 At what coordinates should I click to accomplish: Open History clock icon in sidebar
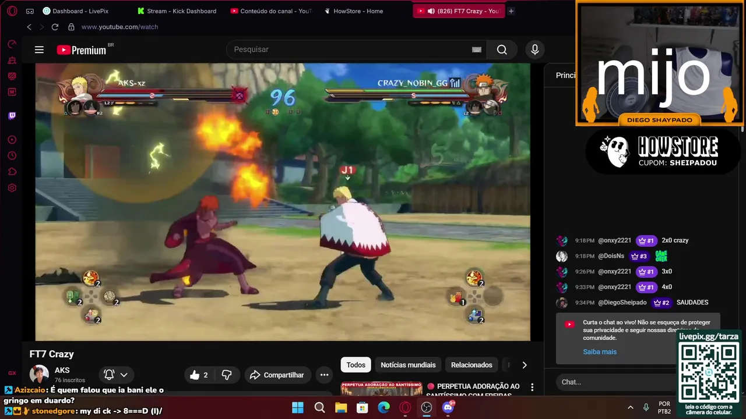tap(12, 156)
